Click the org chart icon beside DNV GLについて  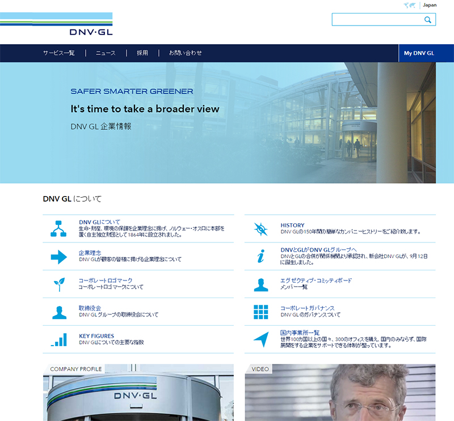click(x=58, y=229)
